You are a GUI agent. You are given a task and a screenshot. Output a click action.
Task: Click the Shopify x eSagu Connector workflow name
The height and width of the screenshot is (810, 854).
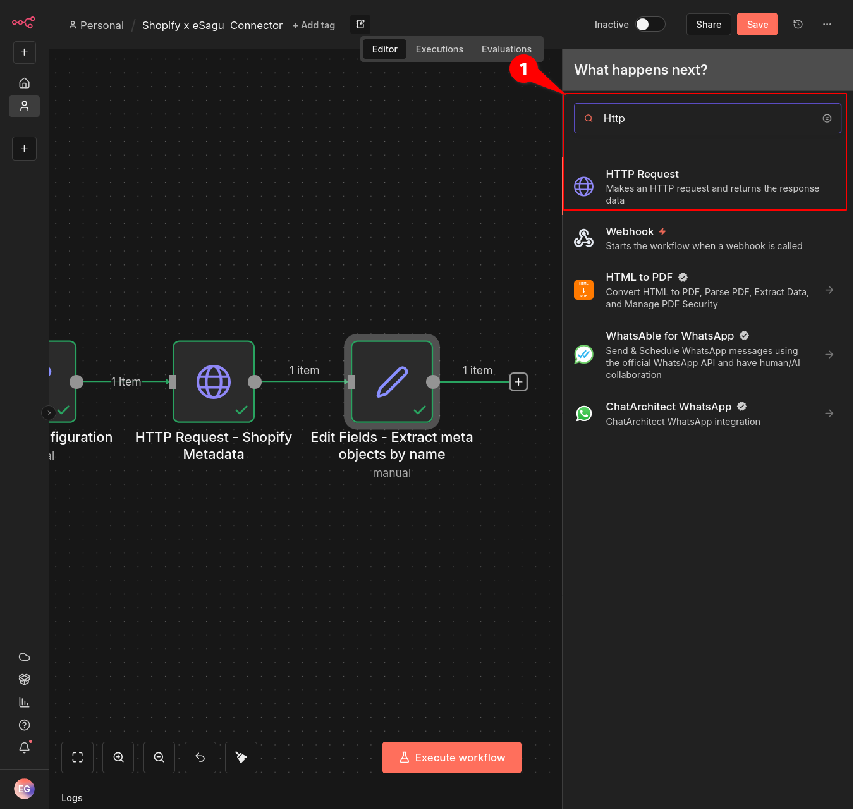212,25
